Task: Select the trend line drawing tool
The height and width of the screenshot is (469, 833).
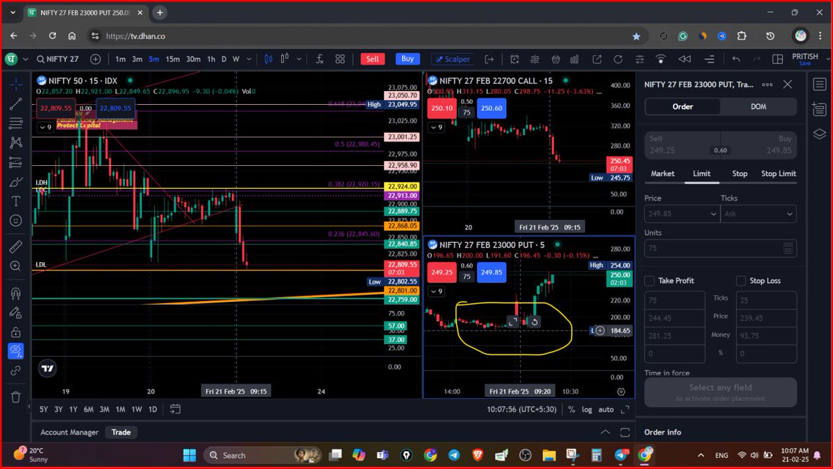Action: coord(15,105)
